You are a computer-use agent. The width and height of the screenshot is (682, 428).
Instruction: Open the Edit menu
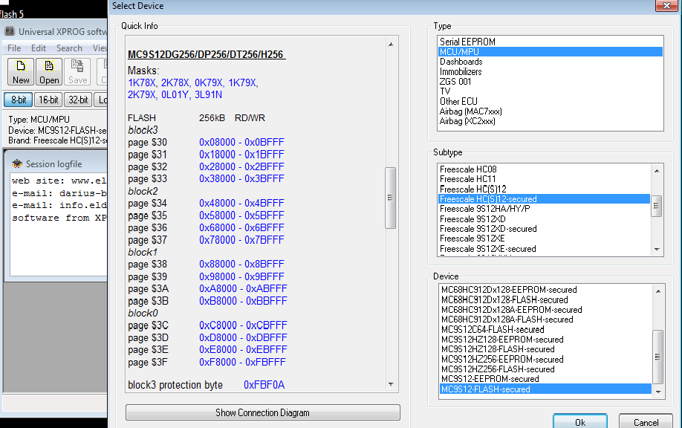[x=39, y=48]
